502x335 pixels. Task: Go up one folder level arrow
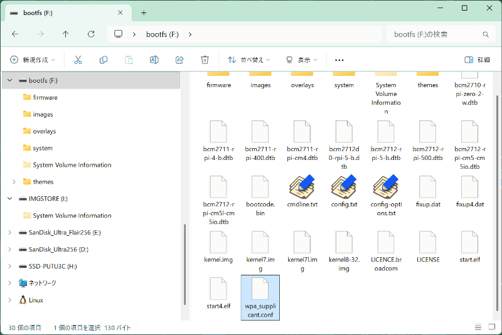point(66,34)
